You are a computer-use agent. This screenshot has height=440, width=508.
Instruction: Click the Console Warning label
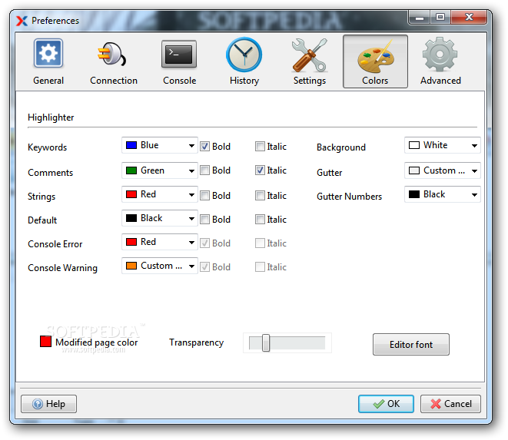[62, 268]
